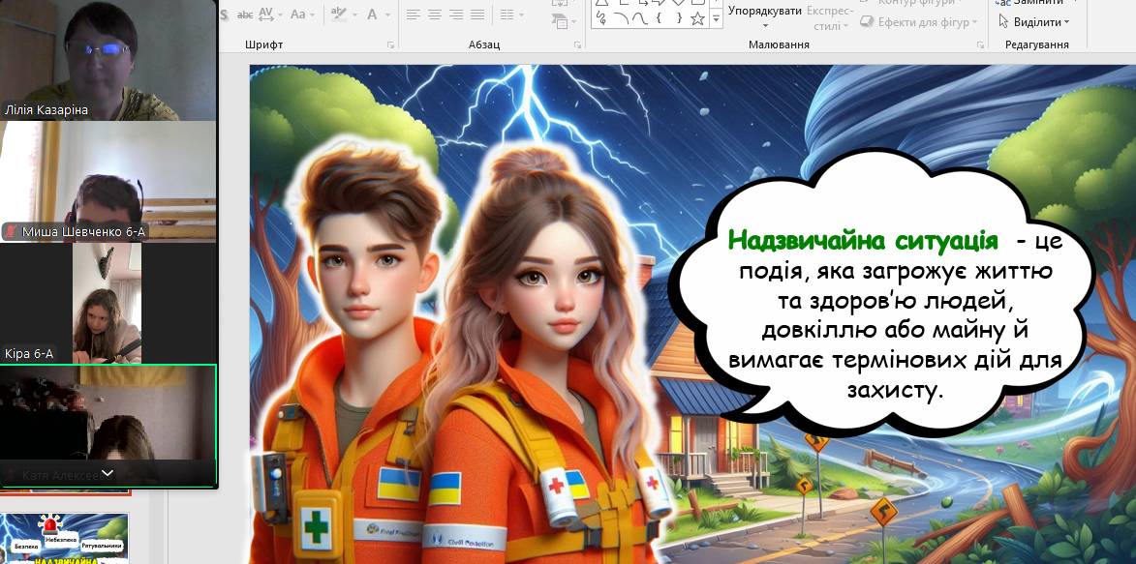Click the text columns icon
The height and width of the screenshot is (564, 1136).
coord(507,15)
